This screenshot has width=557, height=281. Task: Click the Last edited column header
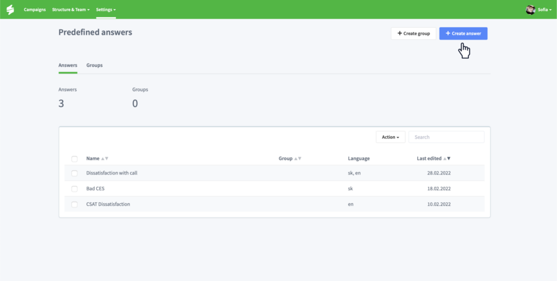click(429, 159)
